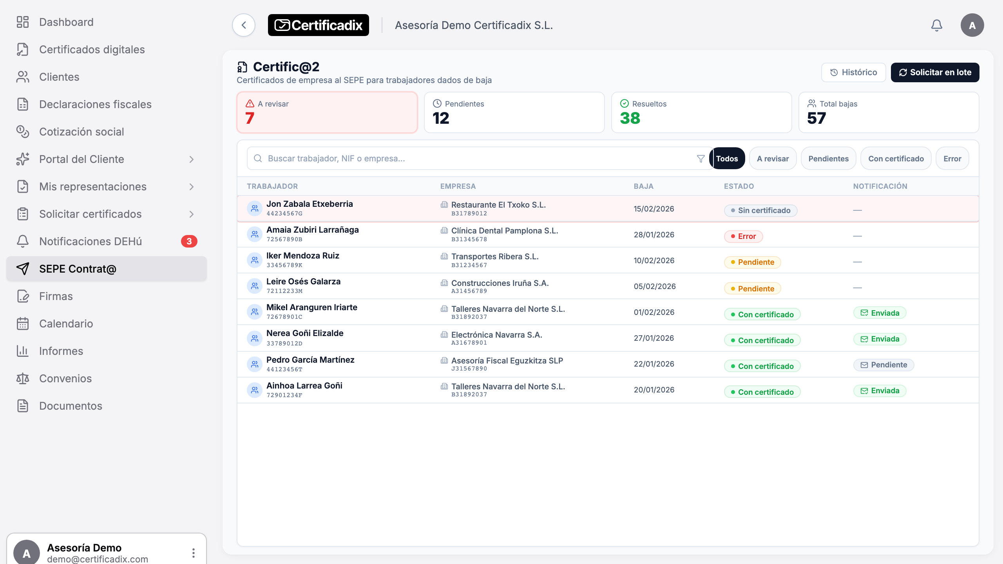Open the Calendario icon in sidebar
This screenshot has width=1003, height=564.
tap(23, 324)
